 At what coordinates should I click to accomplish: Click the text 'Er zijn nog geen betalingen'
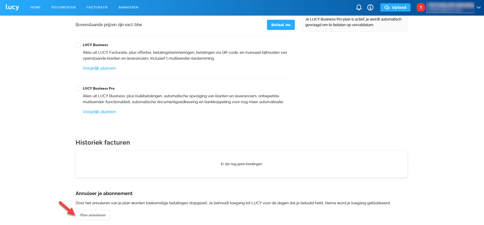(x=241, y=164)
